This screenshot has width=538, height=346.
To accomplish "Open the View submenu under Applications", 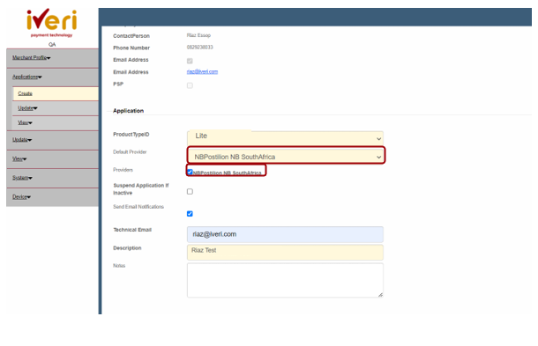I will tap(25, 122).
